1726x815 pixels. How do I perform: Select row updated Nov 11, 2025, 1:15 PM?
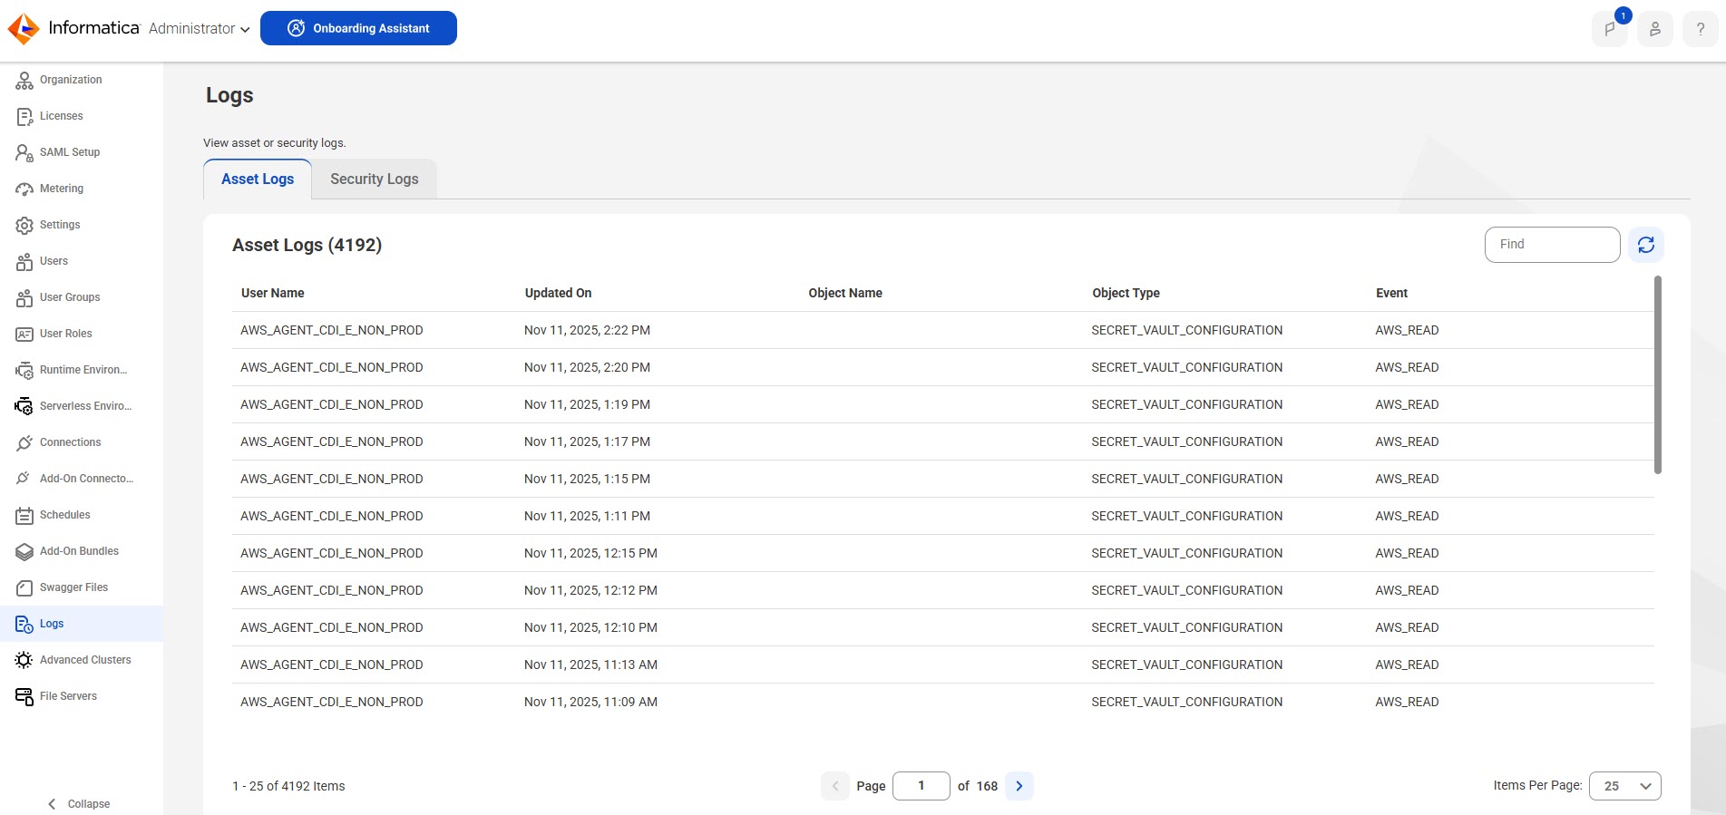point(943,479)
